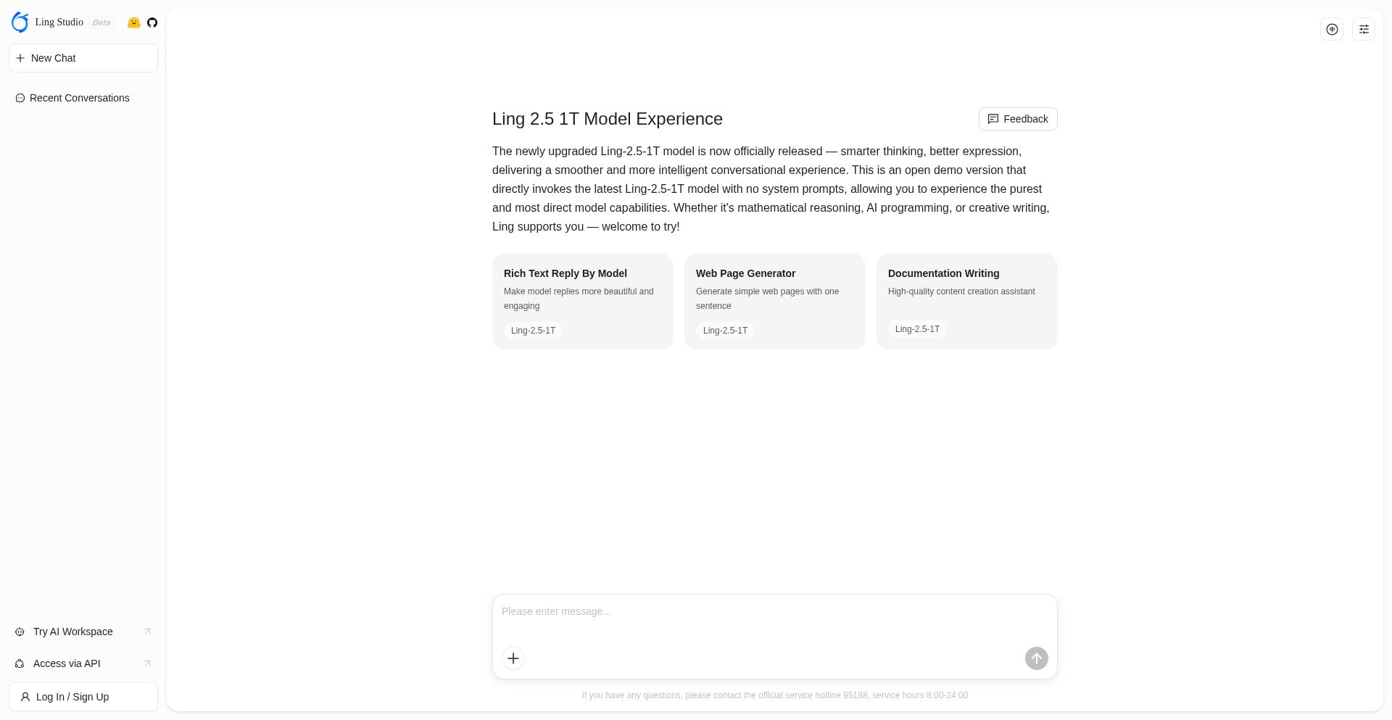Click the Ling Studio logo icon
This screenshot has width=1392, height=720.
tap(20, 22)
